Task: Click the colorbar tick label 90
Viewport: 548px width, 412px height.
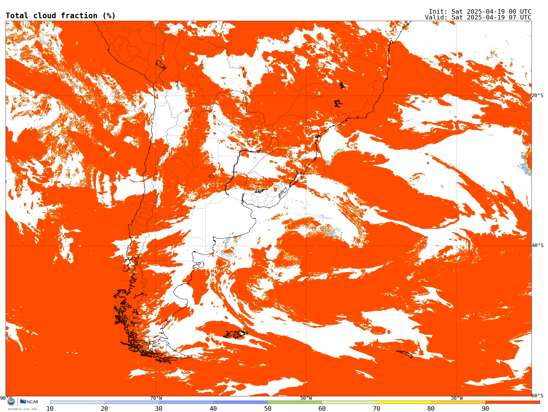Action: pyautogui.click(x=485, y=409)
